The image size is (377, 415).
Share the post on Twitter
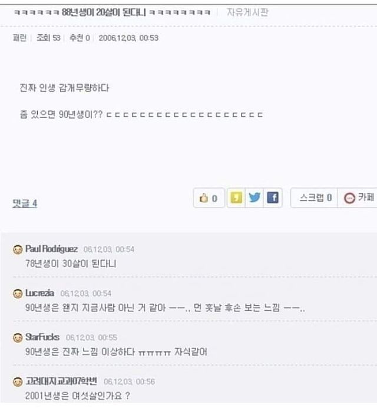tap(254, 197)
